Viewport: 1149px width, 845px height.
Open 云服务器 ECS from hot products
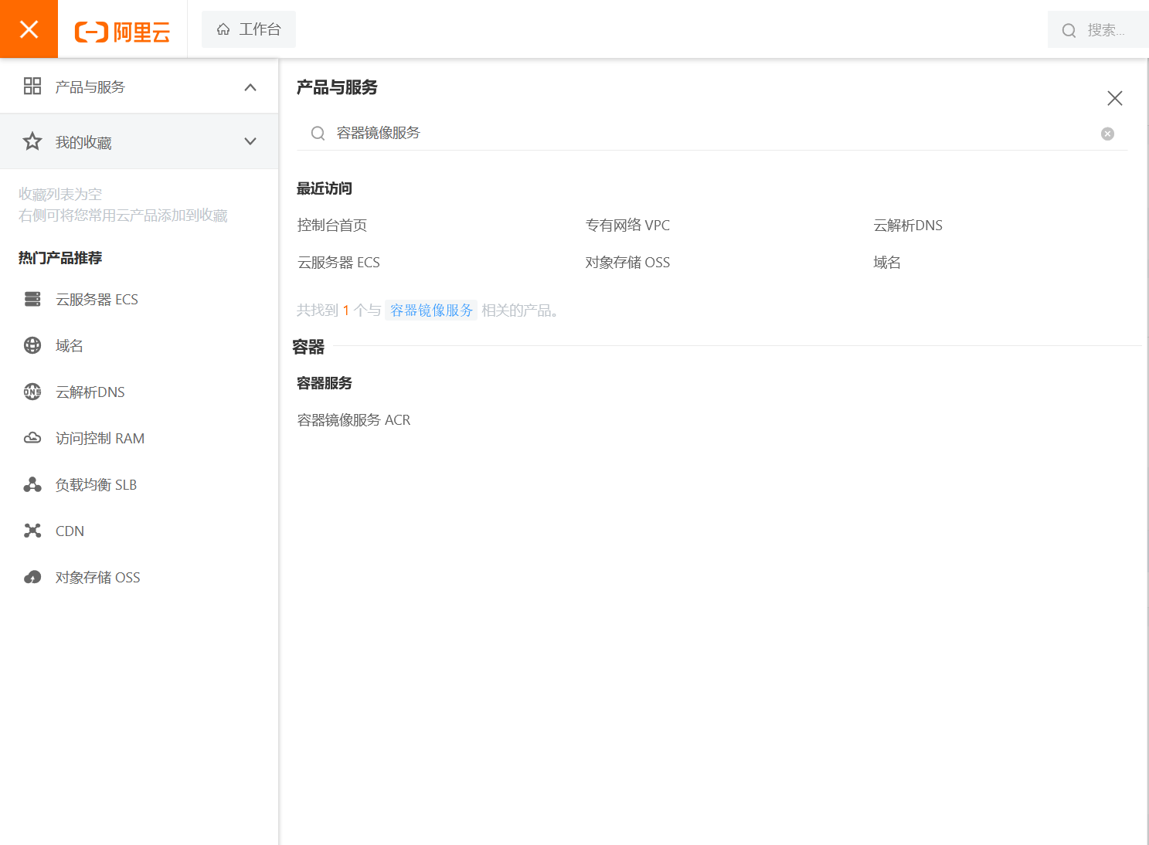click(x=97, y=300)
